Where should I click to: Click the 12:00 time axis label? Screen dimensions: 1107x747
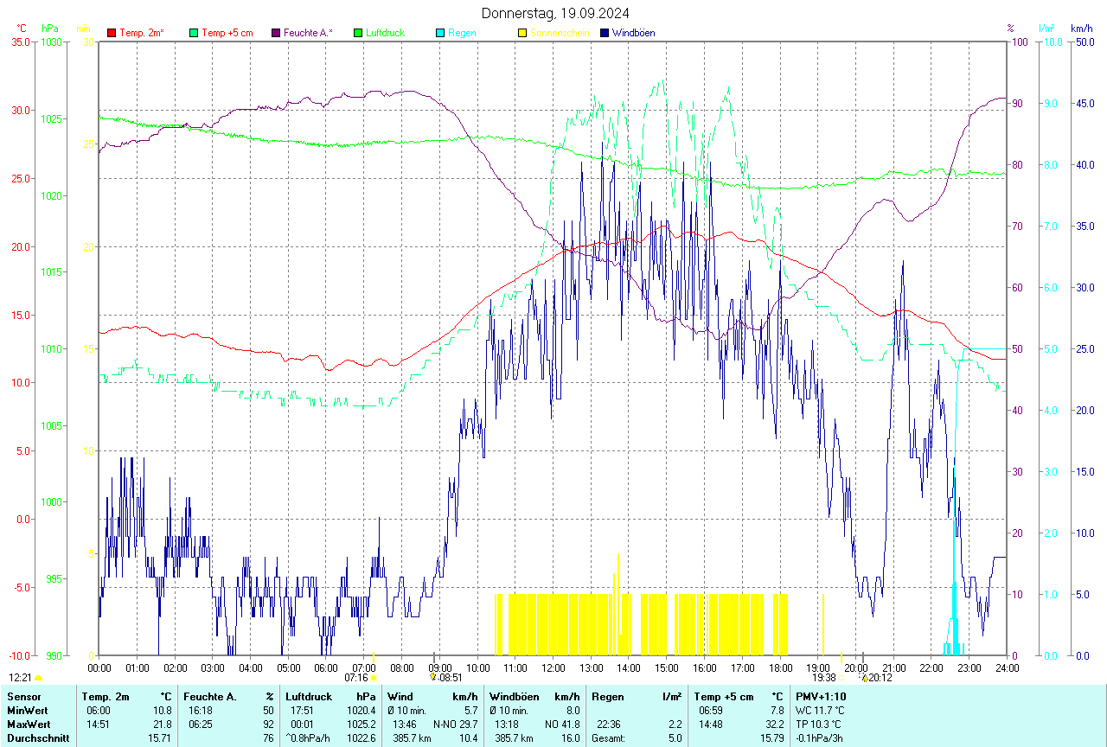point(553,667)
